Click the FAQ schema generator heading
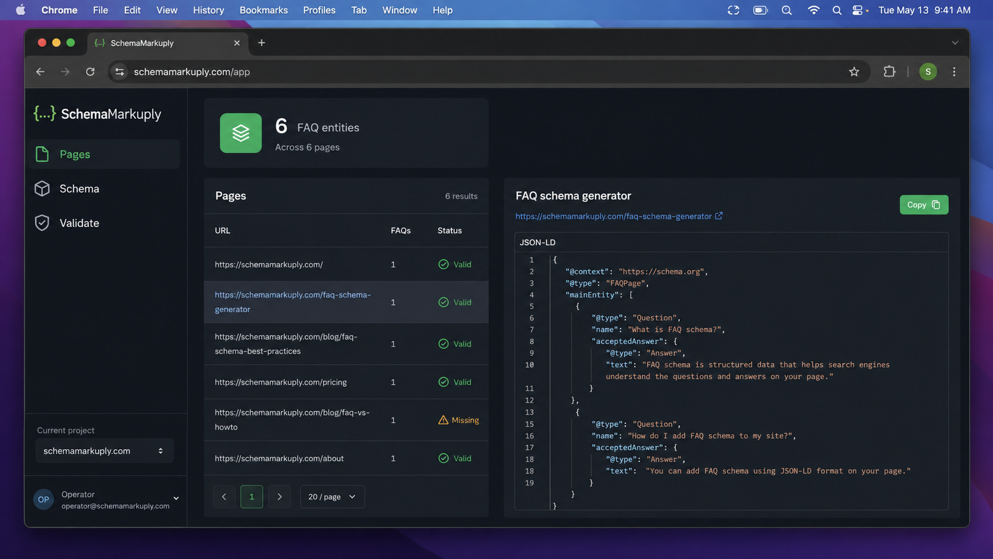This screenshot has width=993, height=559. pyautogui.click(x=573, y=196)
